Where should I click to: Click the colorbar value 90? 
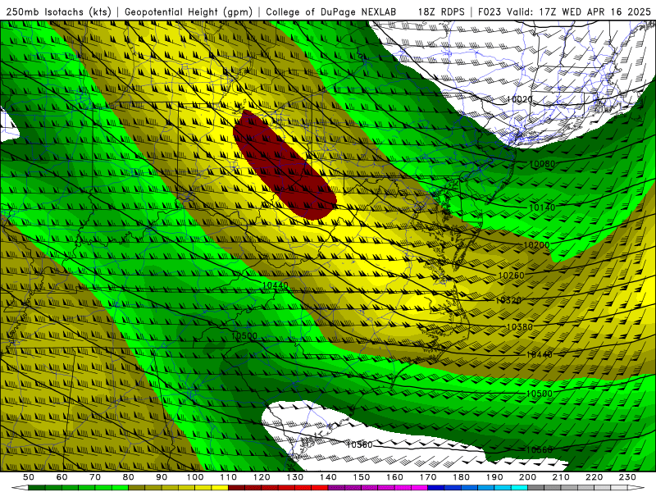[x=162, y=477]
